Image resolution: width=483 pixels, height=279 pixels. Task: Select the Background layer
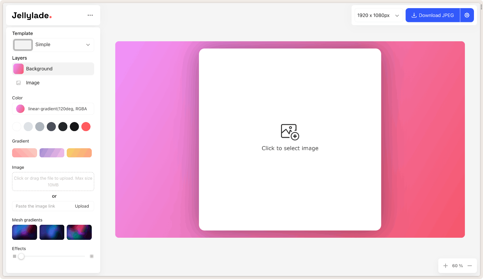(x=53, y=69)
